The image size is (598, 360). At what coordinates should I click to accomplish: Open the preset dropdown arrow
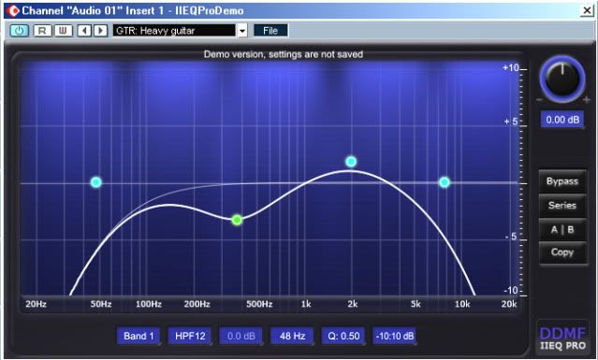pyautogui.click(x=242, y=31)
